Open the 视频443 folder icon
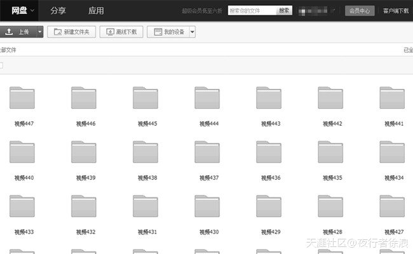The image size is (413, 254). 269,98
